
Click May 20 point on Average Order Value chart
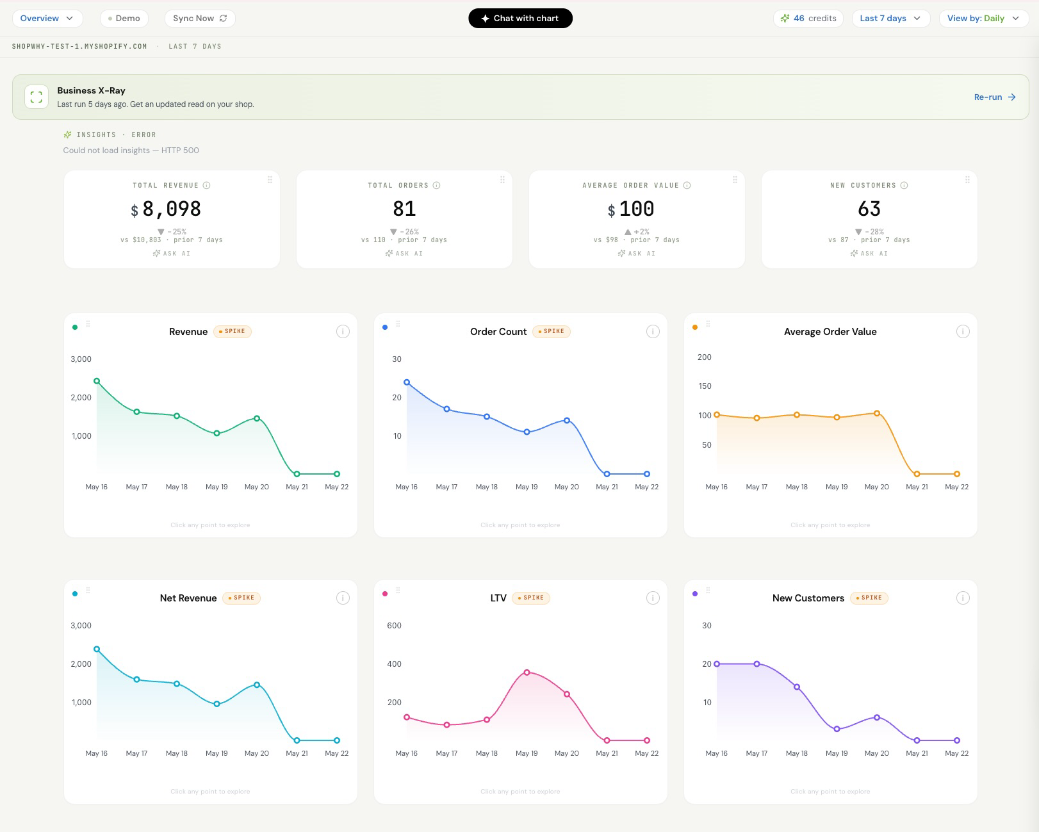tap(877, 413)
